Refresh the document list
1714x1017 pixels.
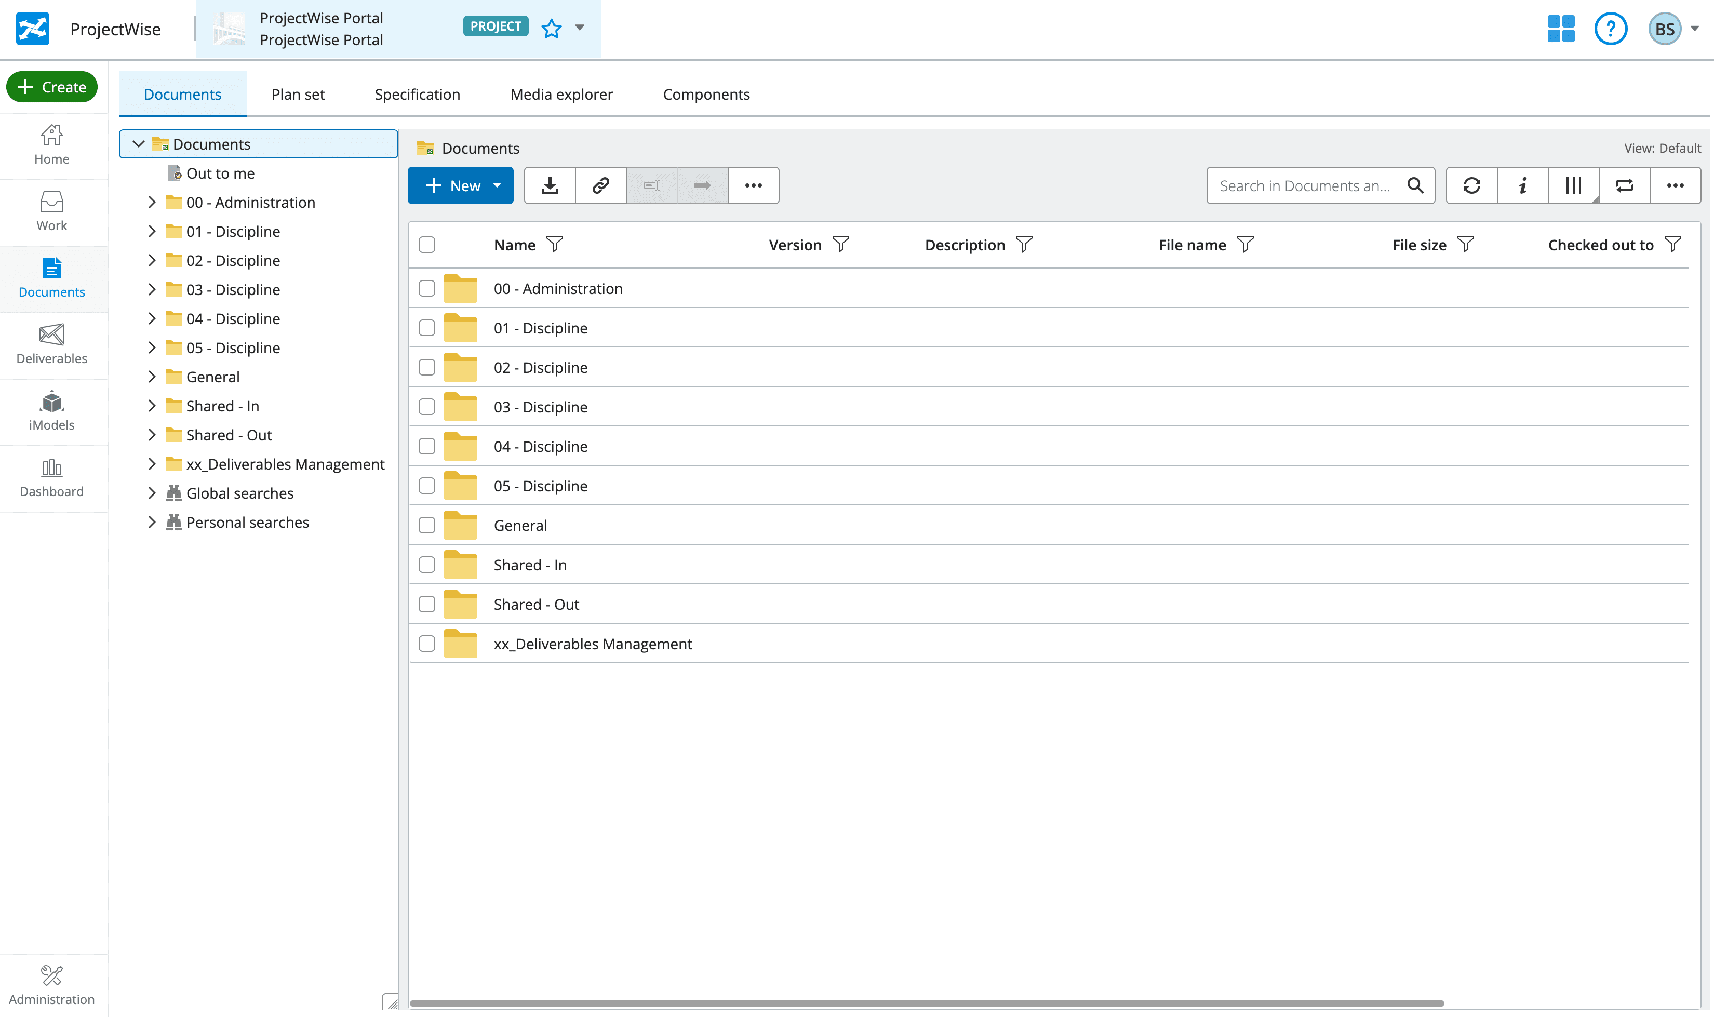pos(1472,185)
